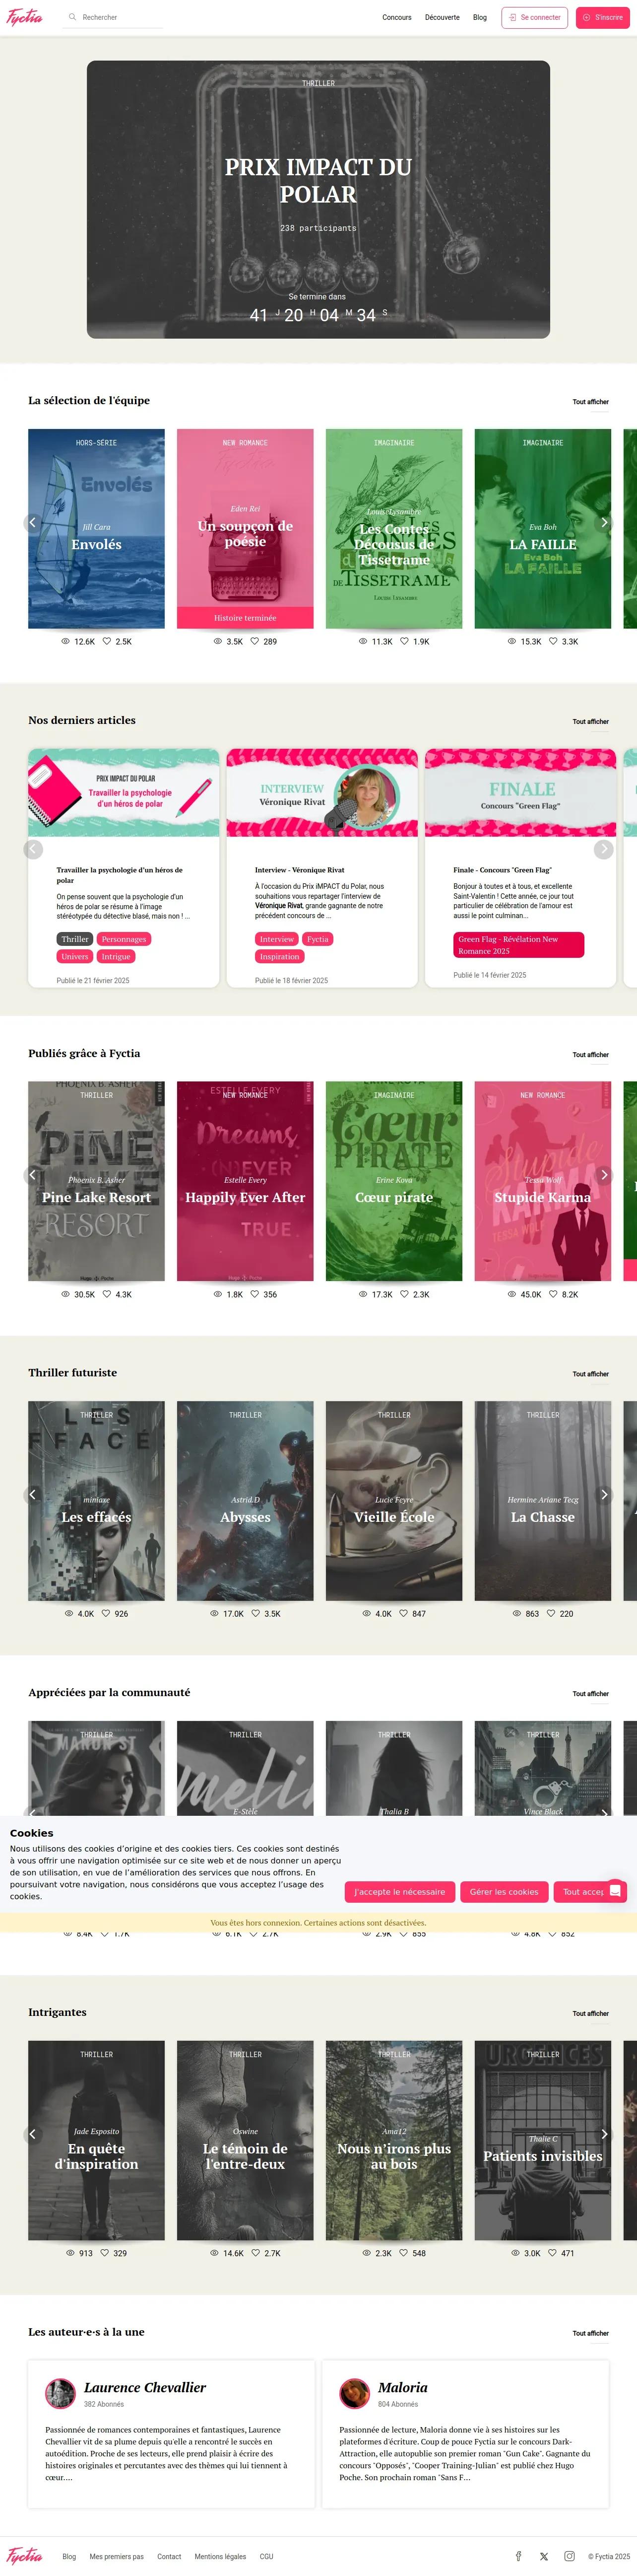The image size is (637, 2576).
Task: Click the heart icon under Envolés
Action: click(107, 641)
